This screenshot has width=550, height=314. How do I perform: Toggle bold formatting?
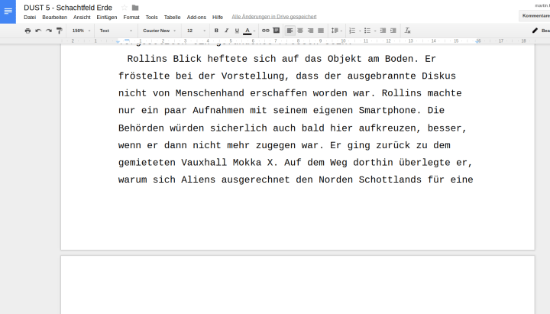click(x=216, y=31)
